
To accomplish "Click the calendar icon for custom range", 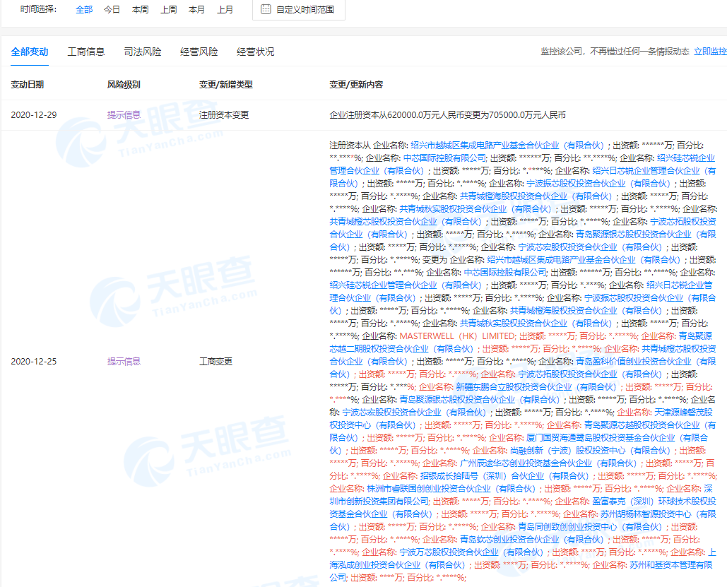I will tap(266, 9).
